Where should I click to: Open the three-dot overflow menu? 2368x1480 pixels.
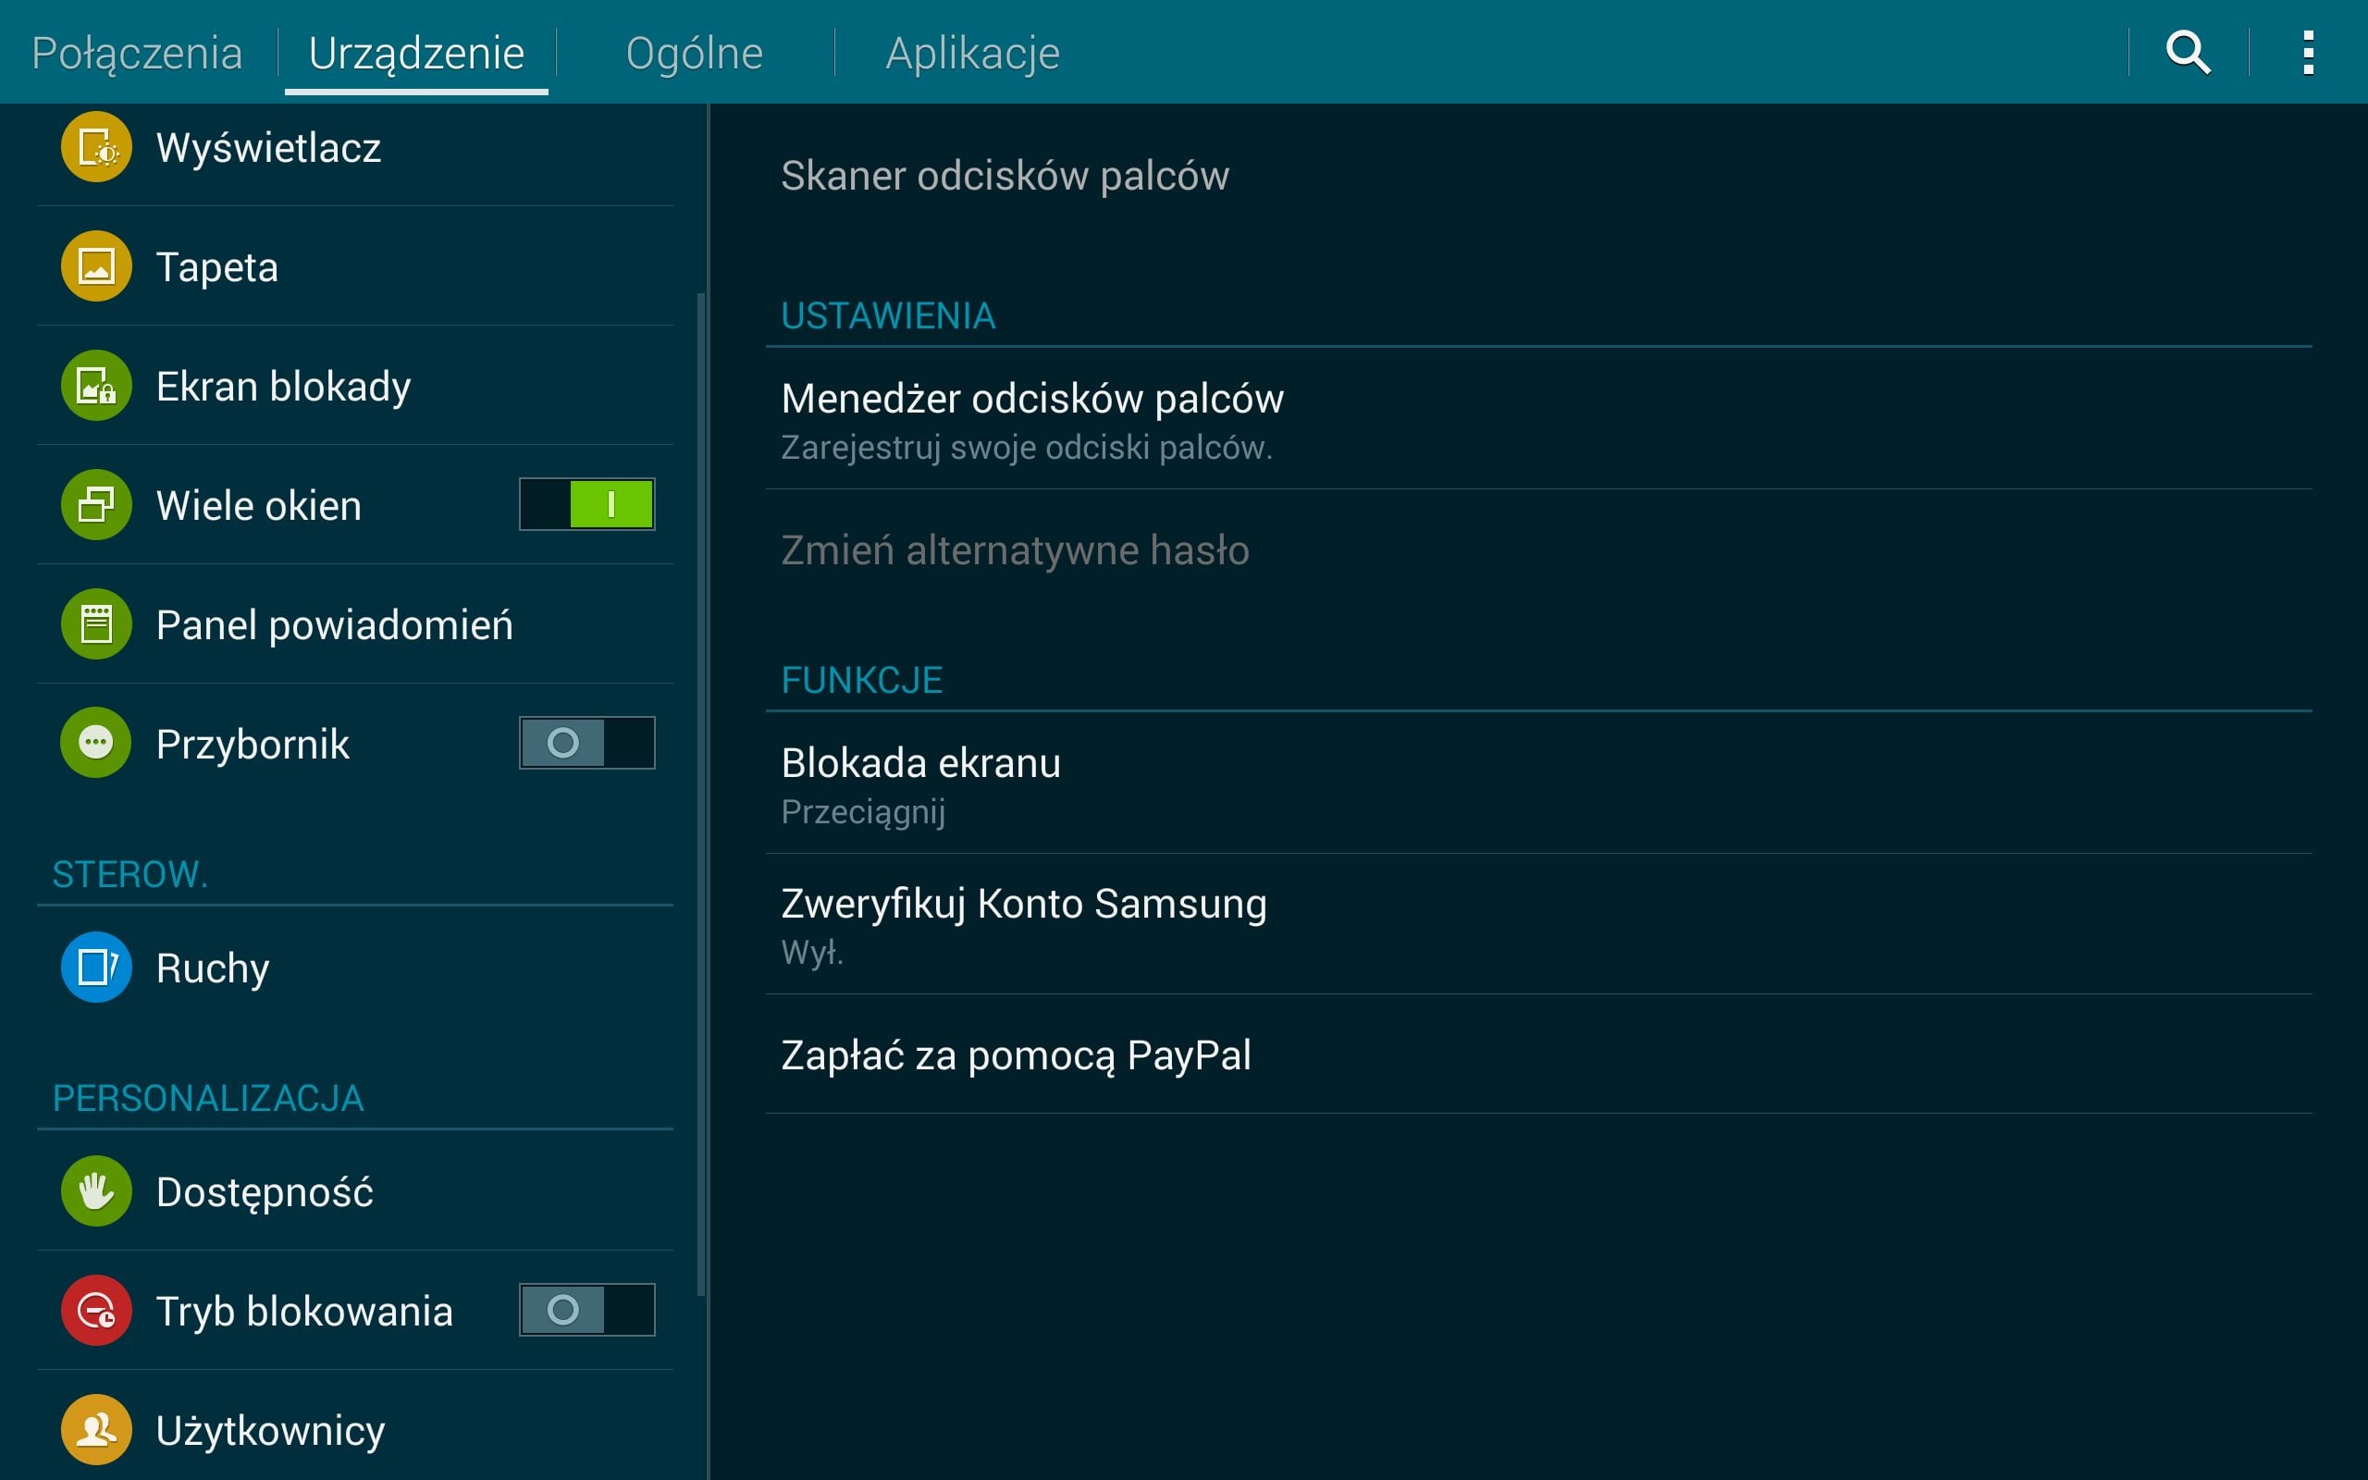click(2308, 53)
